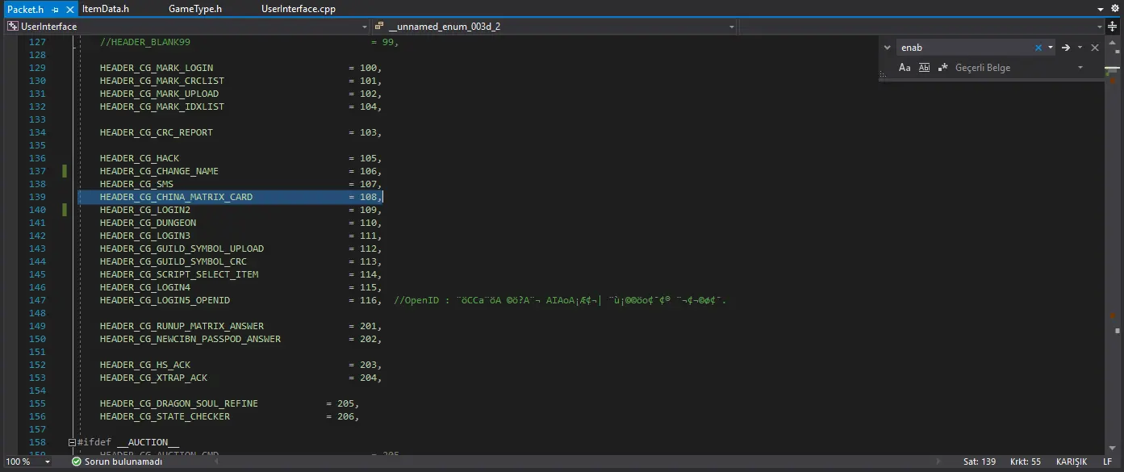Expand find panel to show replace
Screen dimensions: 1124x472
click(888, 48)
